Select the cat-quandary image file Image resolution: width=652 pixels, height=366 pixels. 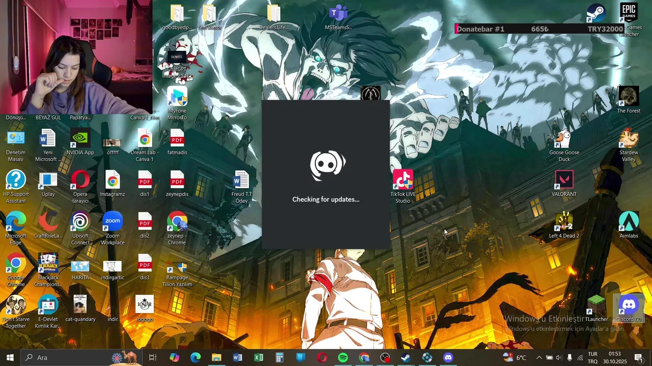(x=80, y=309)
